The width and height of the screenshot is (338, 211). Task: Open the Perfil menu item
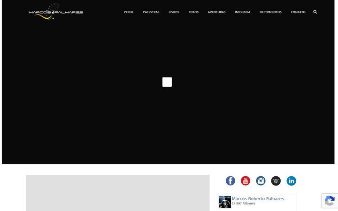pyautogui.click(x=129, y=12)
